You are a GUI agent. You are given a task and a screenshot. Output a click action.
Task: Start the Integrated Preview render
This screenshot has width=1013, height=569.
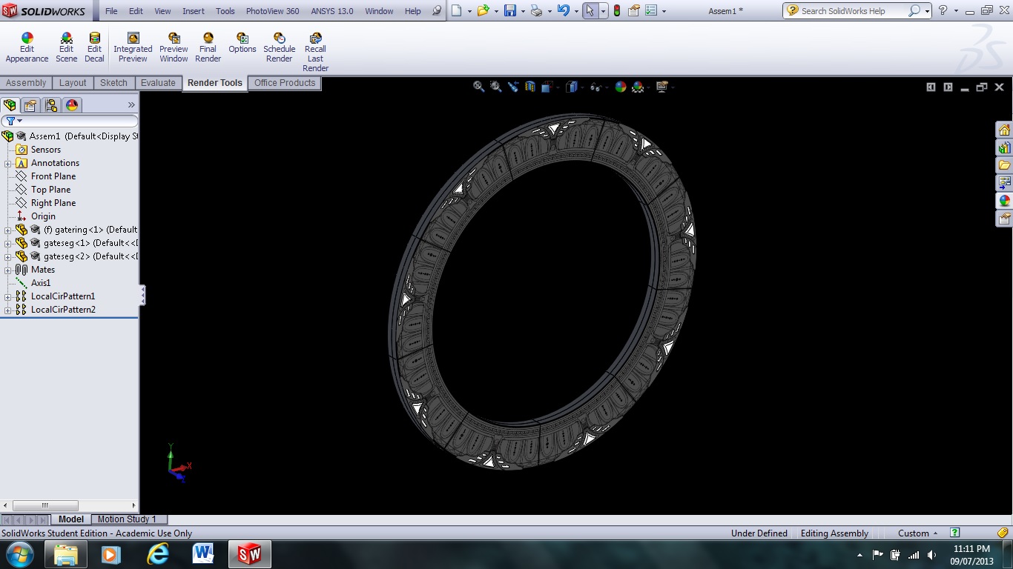pos(133,47)
